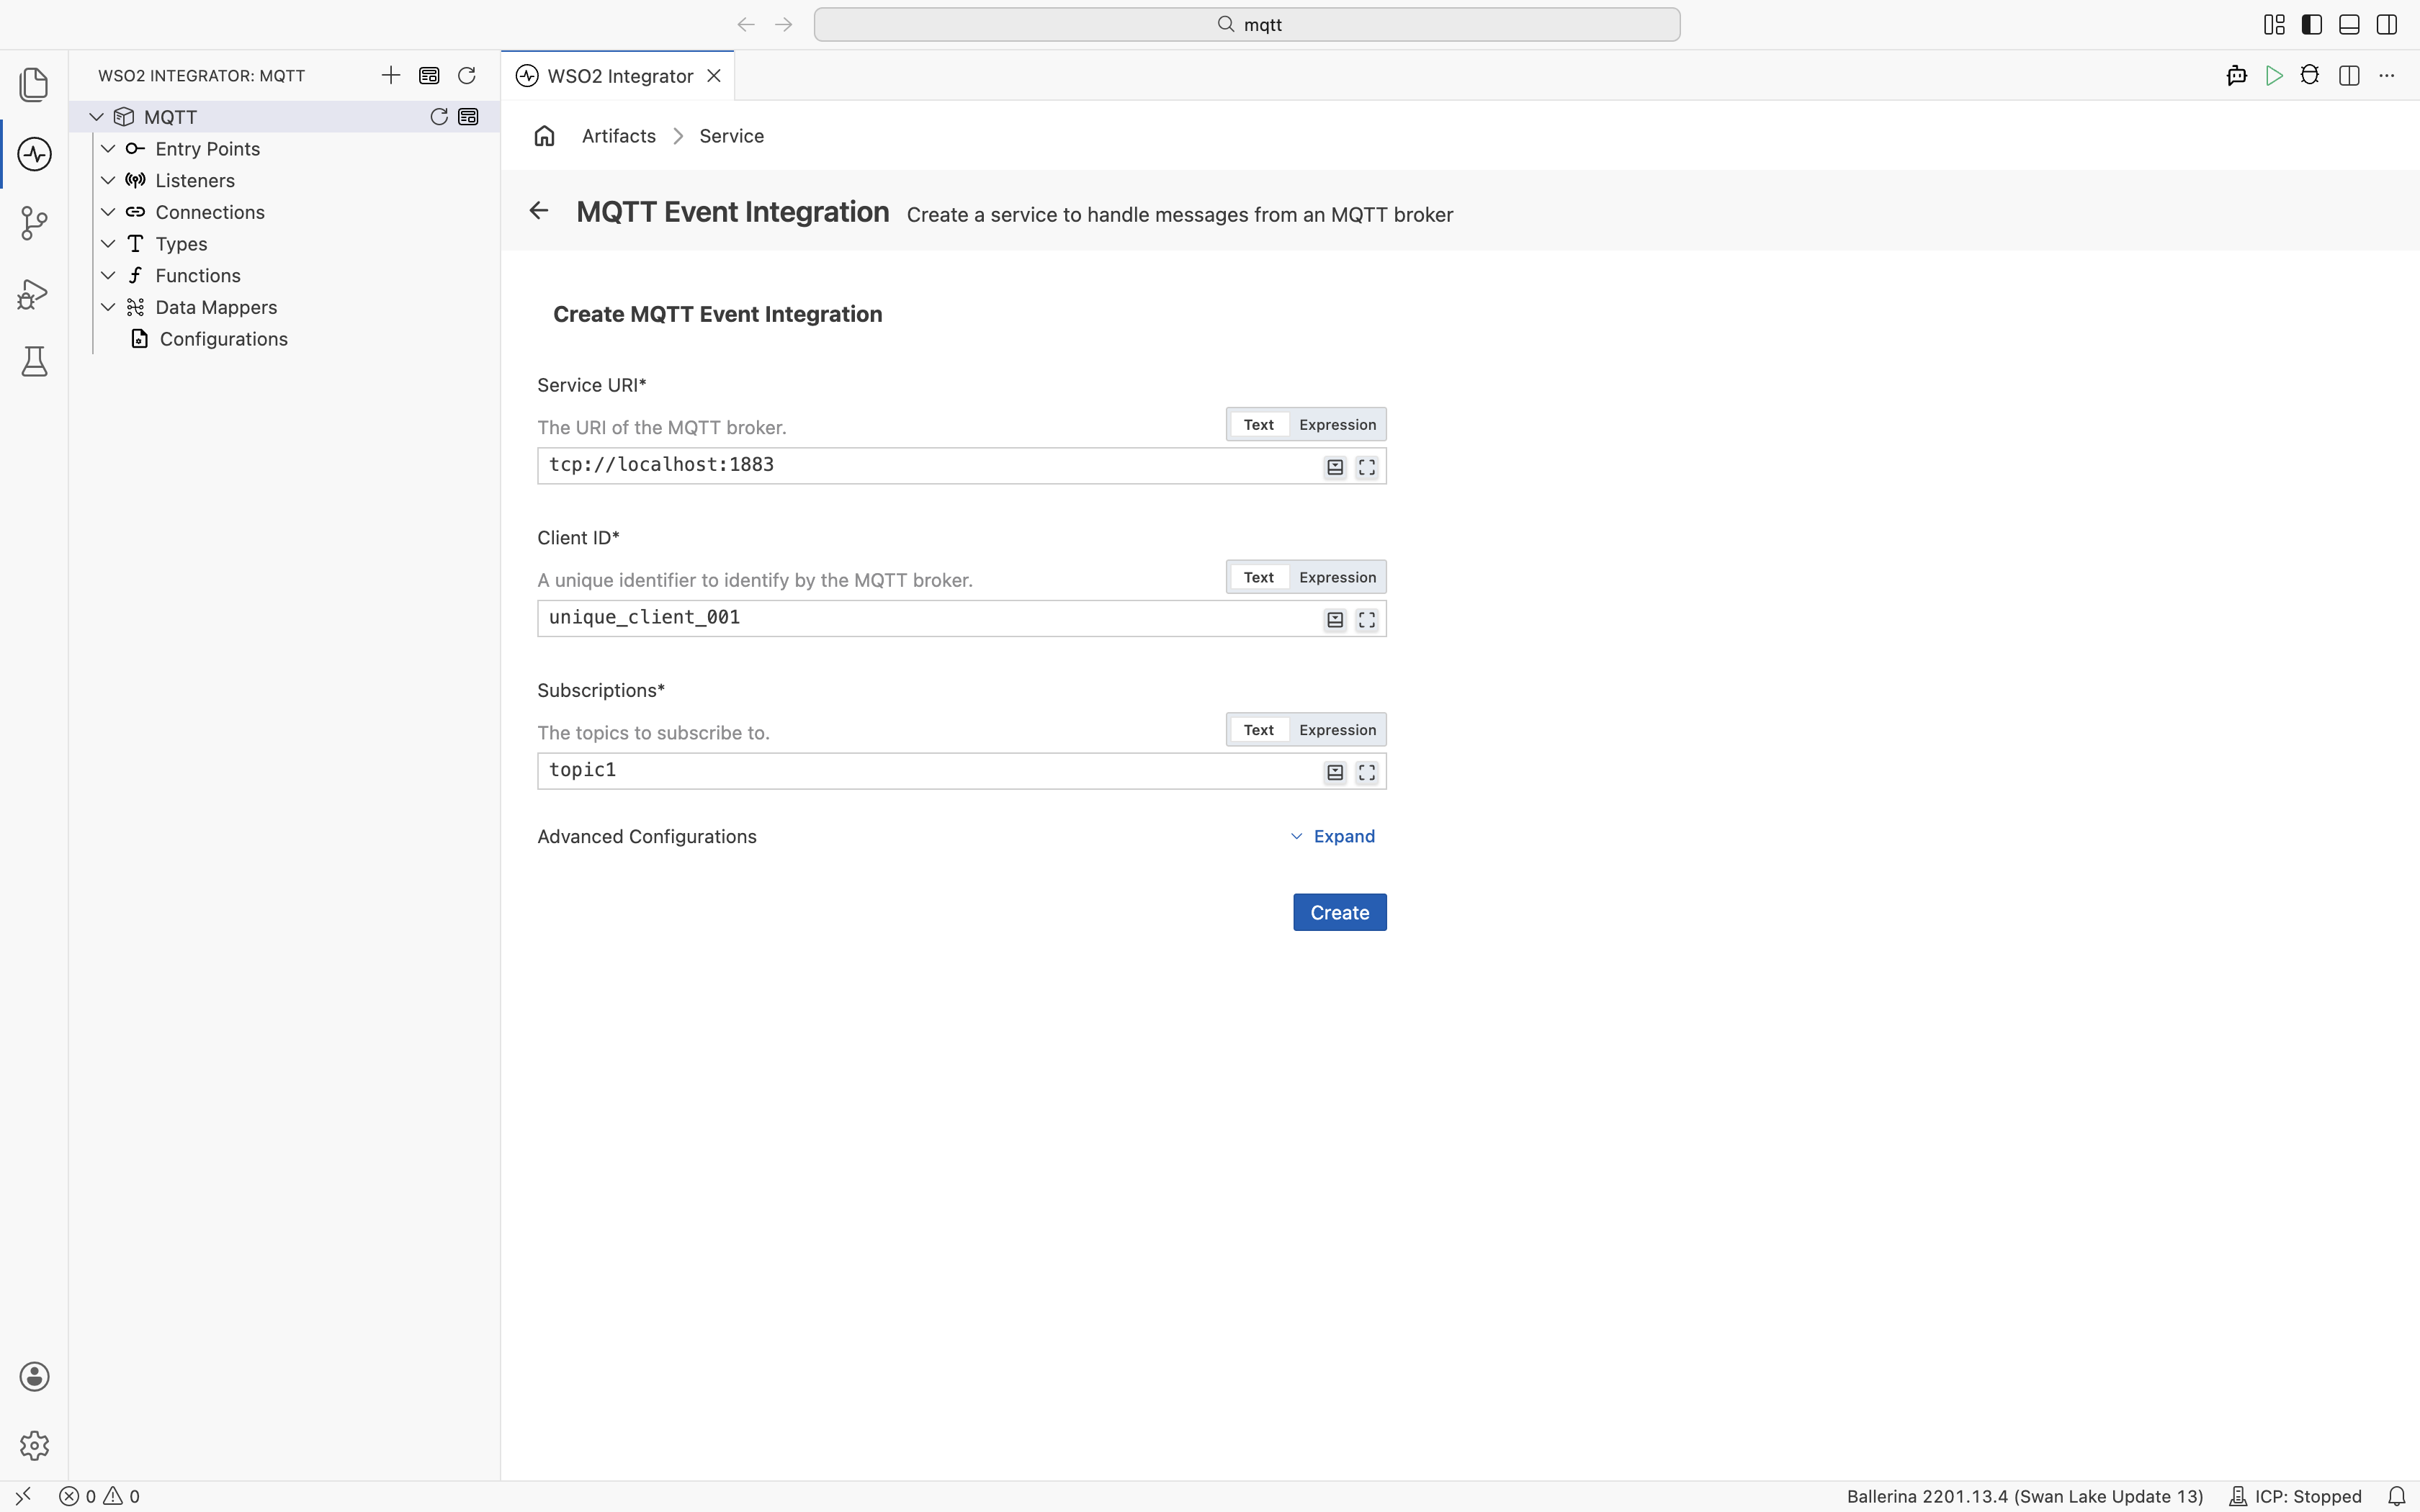Image resolution: width=2420 pixels, height=1512 pixels.
Task: Click the Create button
Action: pos(1339,912)
